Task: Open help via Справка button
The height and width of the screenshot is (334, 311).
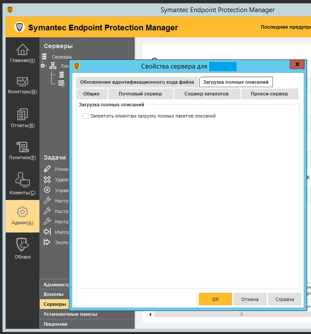Action: (x=285, y=299)
